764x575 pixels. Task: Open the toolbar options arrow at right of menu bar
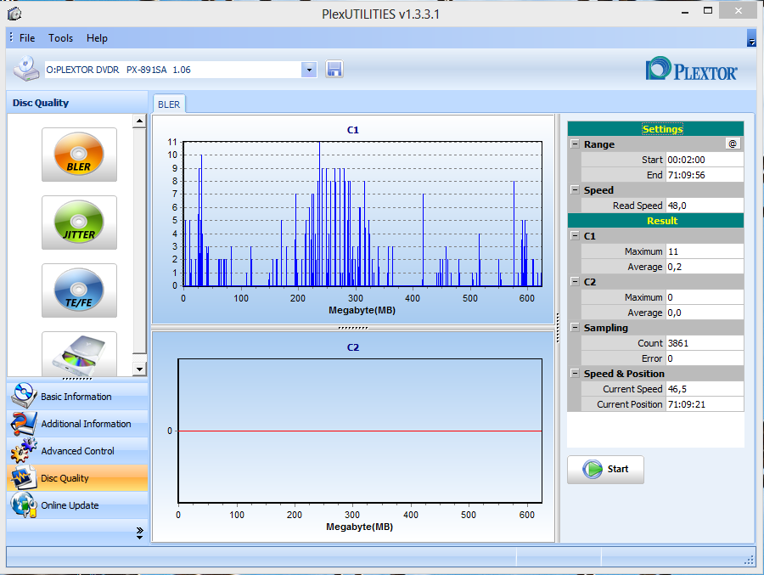tap(751, 38)
